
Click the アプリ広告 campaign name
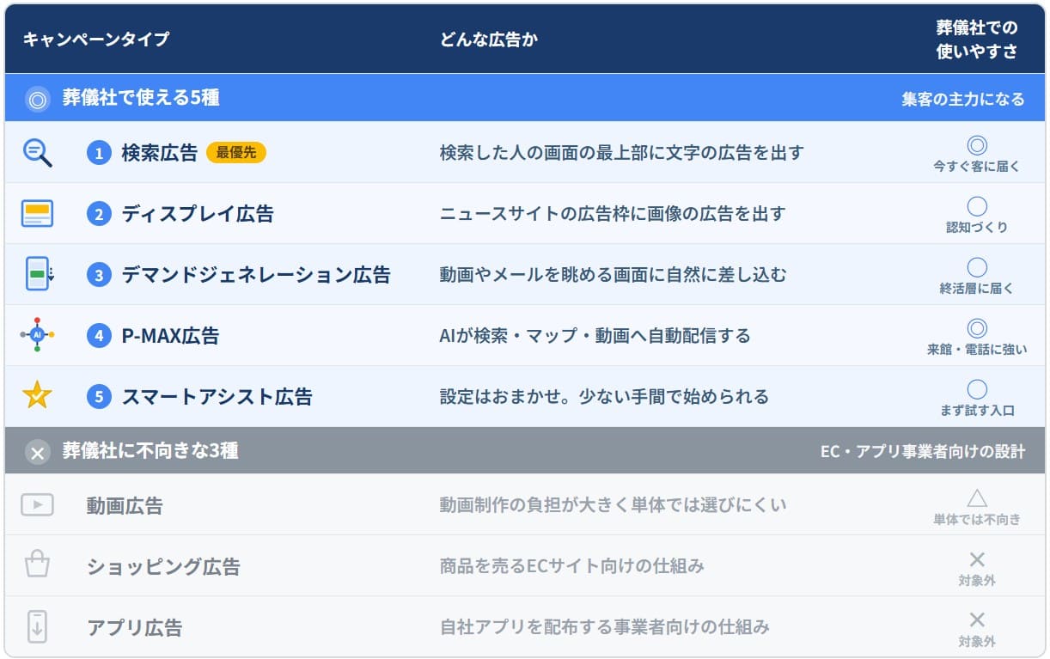[x=134, y=627]
